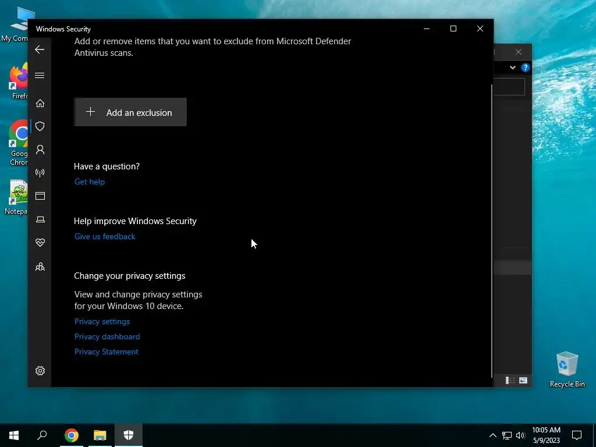Click blue help icon in background window
The image size is (596, 447).
(x=526, y=68)
